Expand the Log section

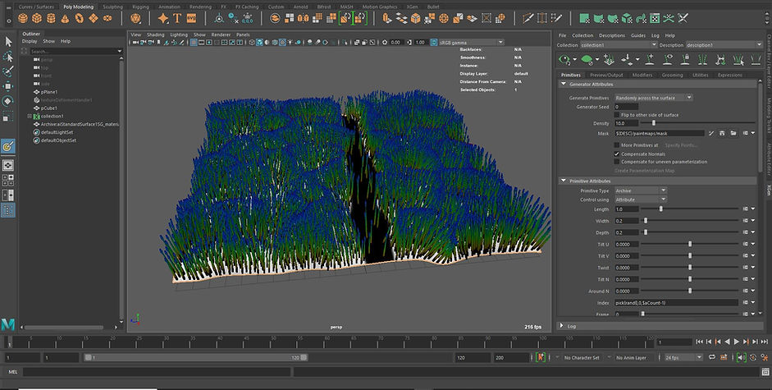pos(562,326)
